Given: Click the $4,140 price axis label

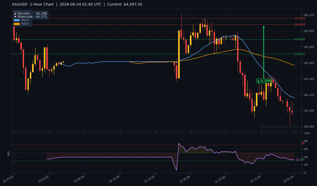Looking at the screenshot, I should (x=309, y=79).
